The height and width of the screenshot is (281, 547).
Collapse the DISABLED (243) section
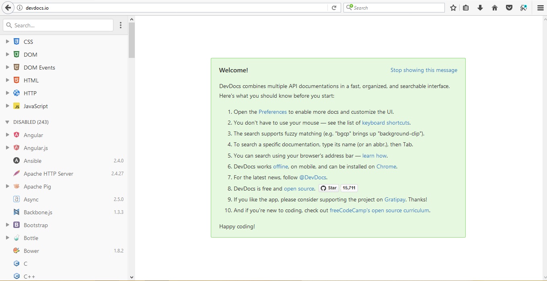(7, 122)
